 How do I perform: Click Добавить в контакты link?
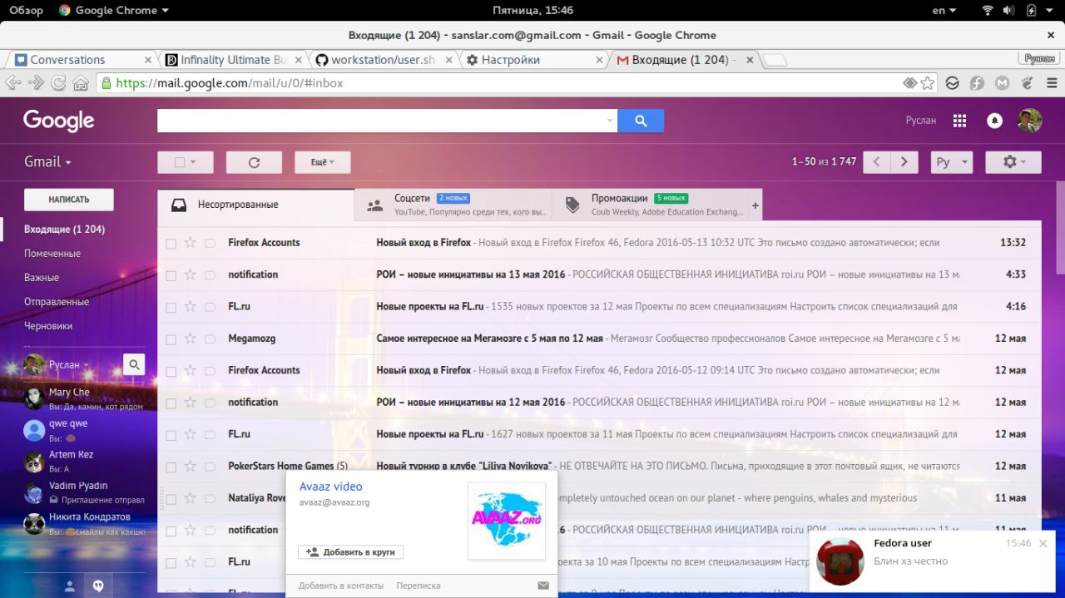(341, 586)
